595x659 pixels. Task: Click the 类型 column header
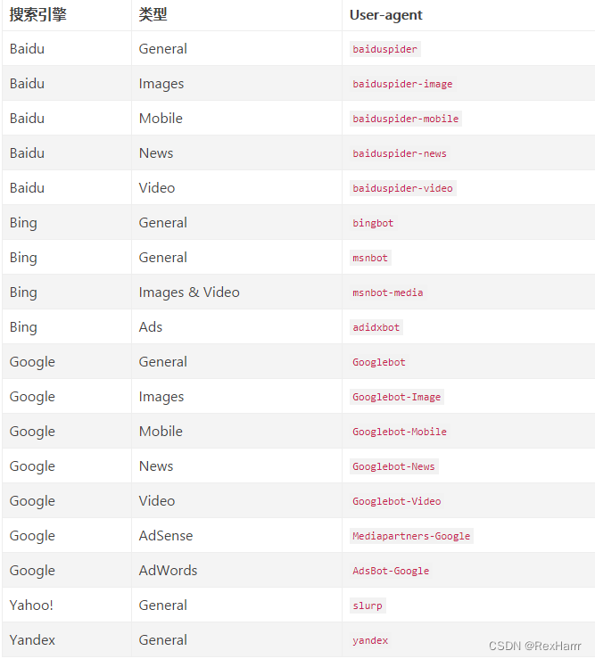coord(153,14)
